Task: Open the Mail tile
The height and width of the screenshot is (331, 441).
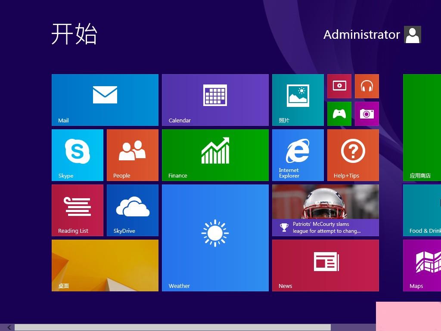Action: click(x=105, y=100)
